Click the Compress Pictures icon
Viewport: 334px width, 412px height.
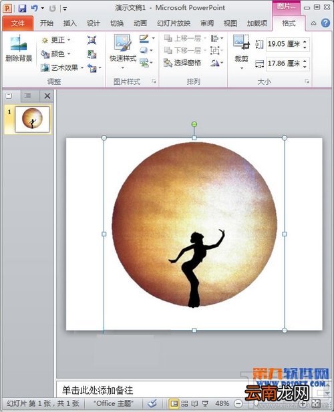click(x=92, y=40)
